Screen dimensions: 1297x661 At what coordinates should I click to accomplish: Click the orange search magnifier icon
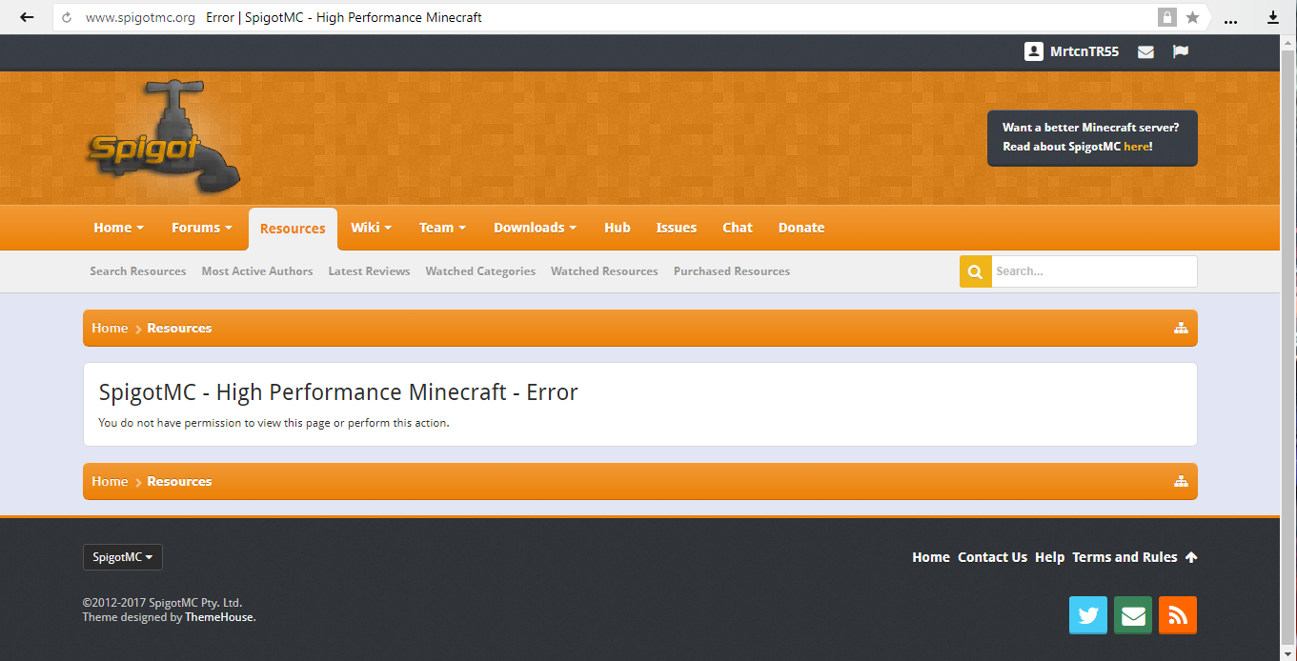click(x=976, y=271)
